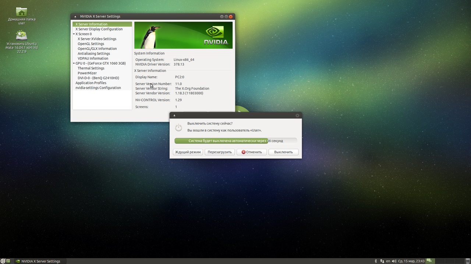Click 'Вы вошли в систему как пользователь' text
Screen dimensions: 471x264
pos(224,130)
